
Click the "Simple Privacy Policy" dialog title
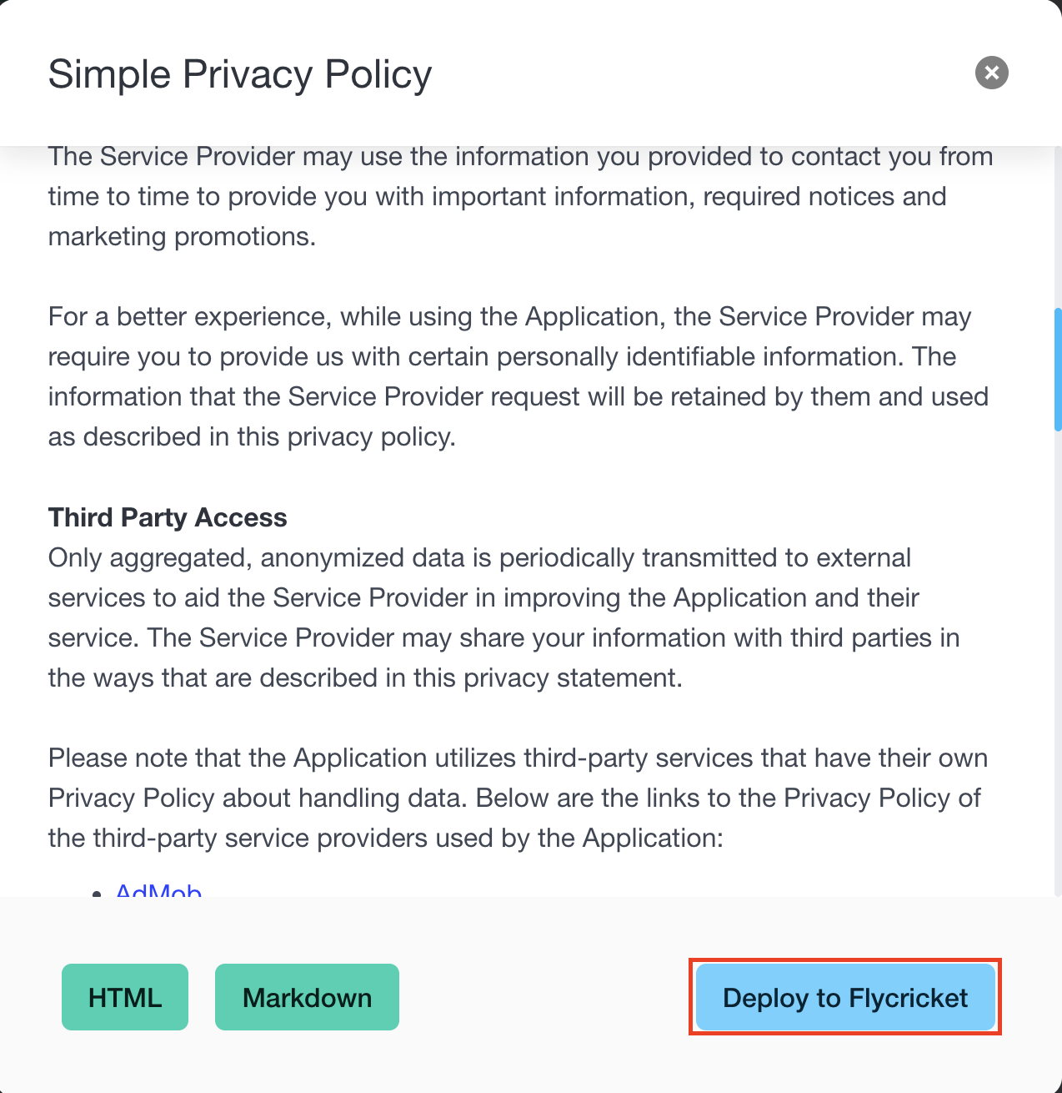click(x=240, y=74)
